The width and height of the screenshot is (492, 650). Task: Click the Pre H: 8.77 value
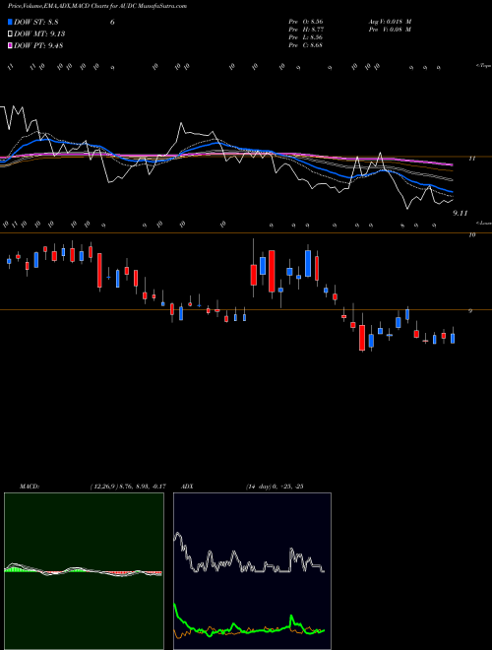pos(306,30)
